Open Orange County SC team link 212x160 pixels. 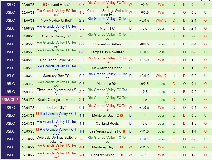pos(56,36)
